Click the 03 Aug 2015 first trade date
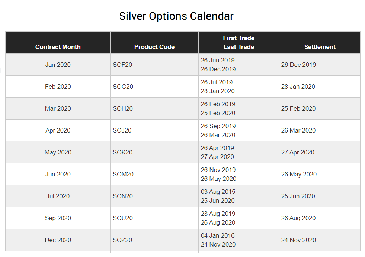The width and height of the screenshot is (365, 257). (218, 192)
